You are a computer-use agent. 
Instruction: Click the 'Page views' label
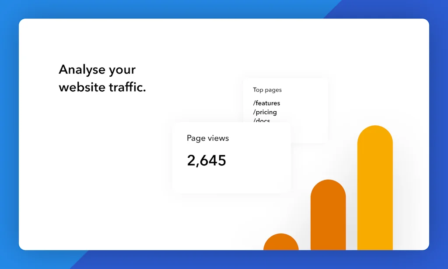pos(208,138)
